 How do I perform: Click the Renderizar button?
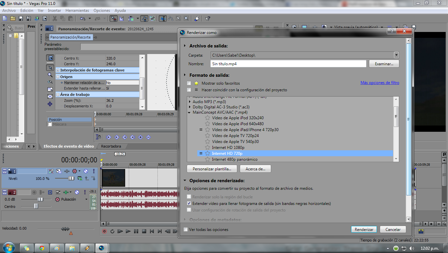[364, 230]
